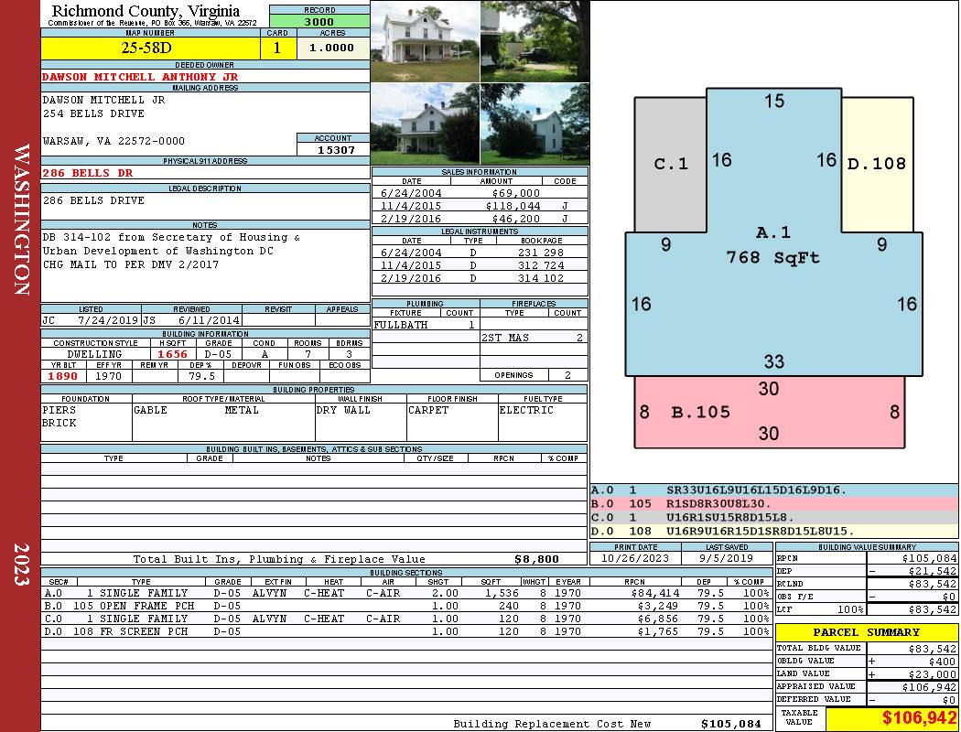Select the 2/19/2016 sale amount $46,200

point(516,219)
